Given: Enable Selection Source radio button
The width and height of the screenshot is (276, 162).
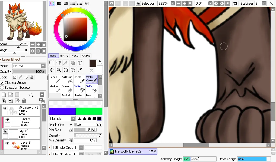Looking at the screenshot, I should 2,87.
